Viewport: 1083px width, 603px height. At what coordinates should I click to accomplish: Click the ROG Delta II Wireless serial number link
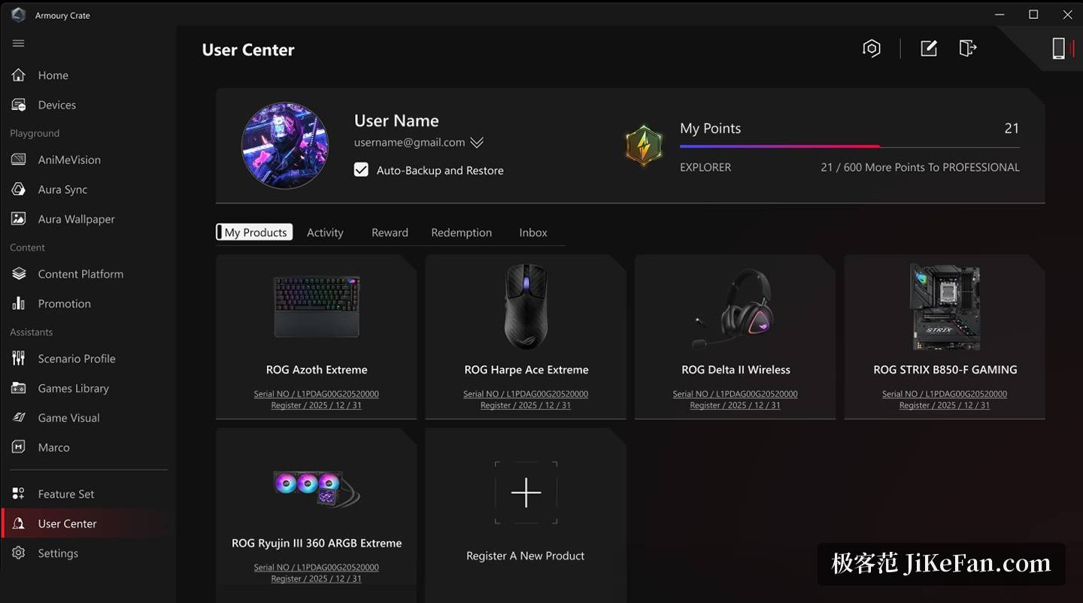(x=736, y=394)
